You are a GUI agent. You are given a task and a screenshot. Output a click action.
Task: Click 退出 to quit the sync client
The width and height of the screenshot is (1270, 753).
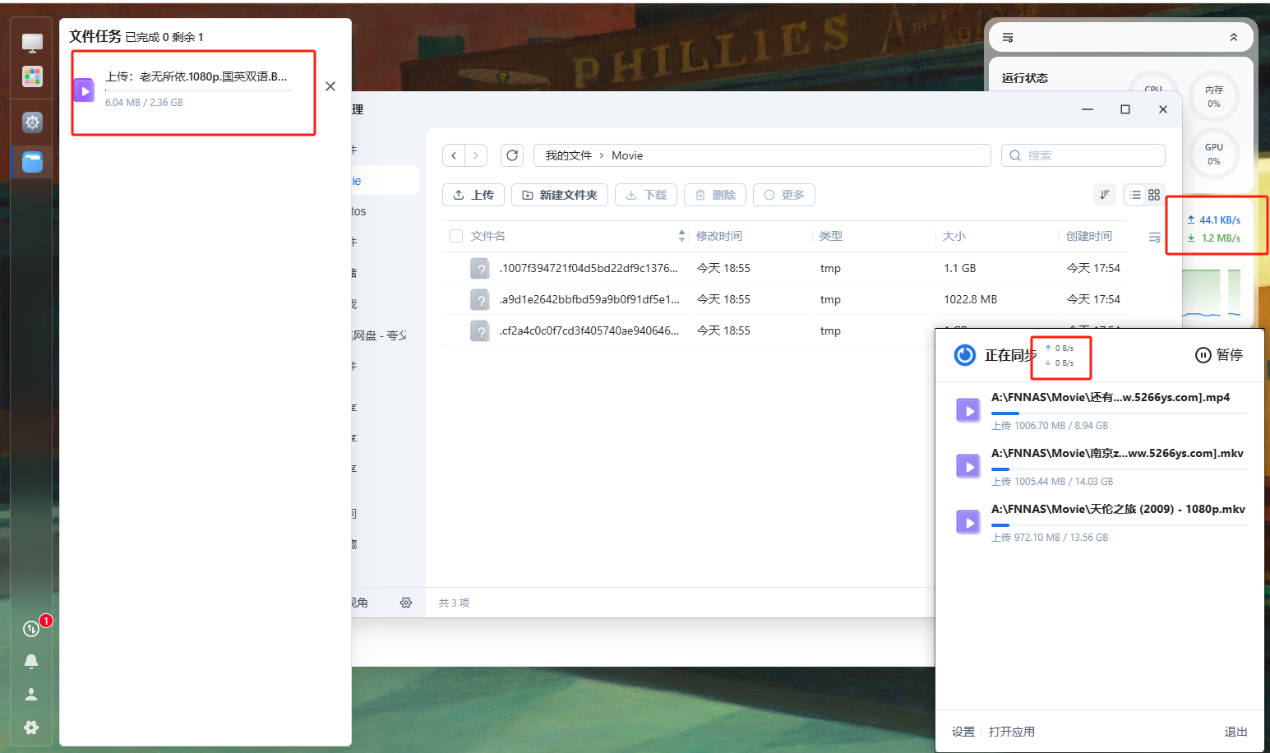[1236, 732]
